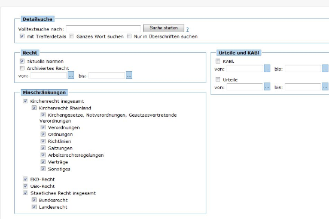
Task: Enable Nur in Überschriften suchen checkbox
Action: pos(129,36)
